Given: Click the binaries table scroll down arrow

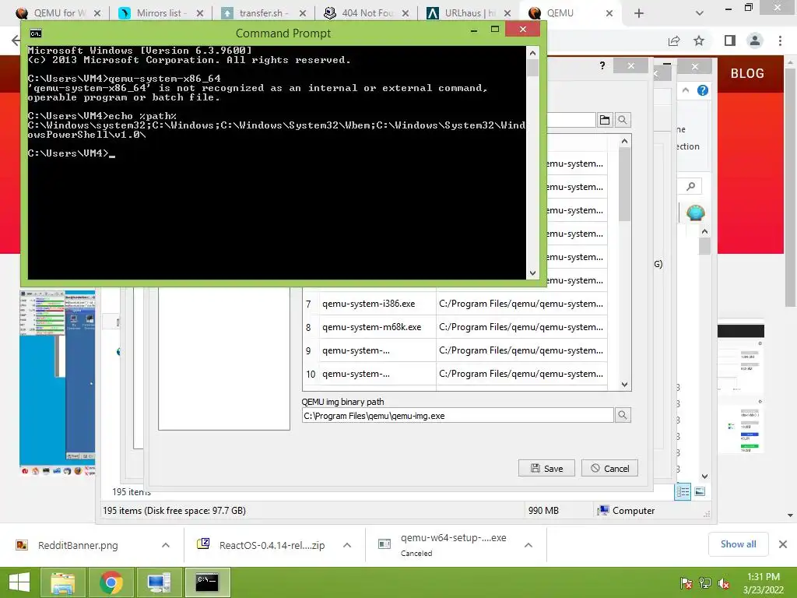Looking at the screenshot, I should pyautogui.click(x=625, y=385).
